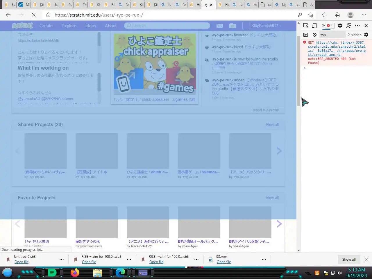Switch to the Outlook mail browser tab

tap(24, 5)
